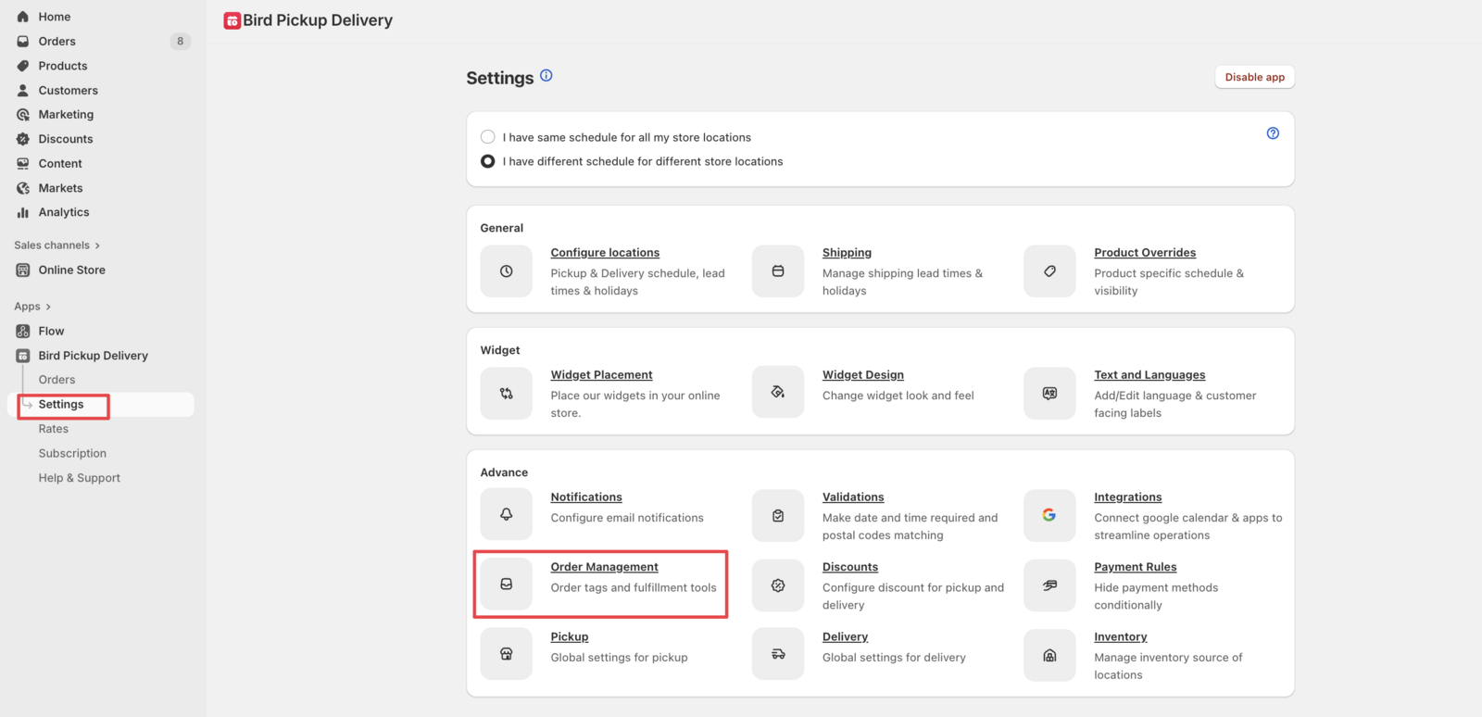Expand the Sales channels section

[x=57, y=245]
